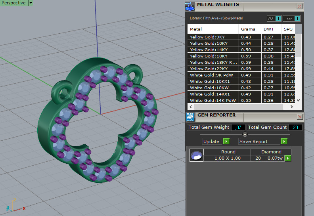Sort by the Metal column header
The width and height of the screenshot is (314, 216).
tap(213, 29)
